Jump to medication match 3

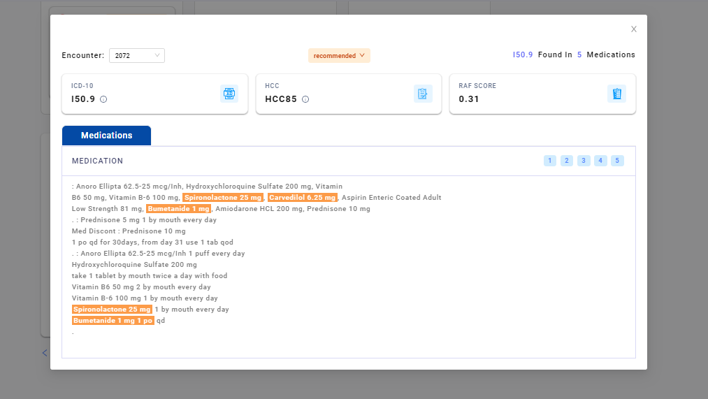(x=584, y=161)
